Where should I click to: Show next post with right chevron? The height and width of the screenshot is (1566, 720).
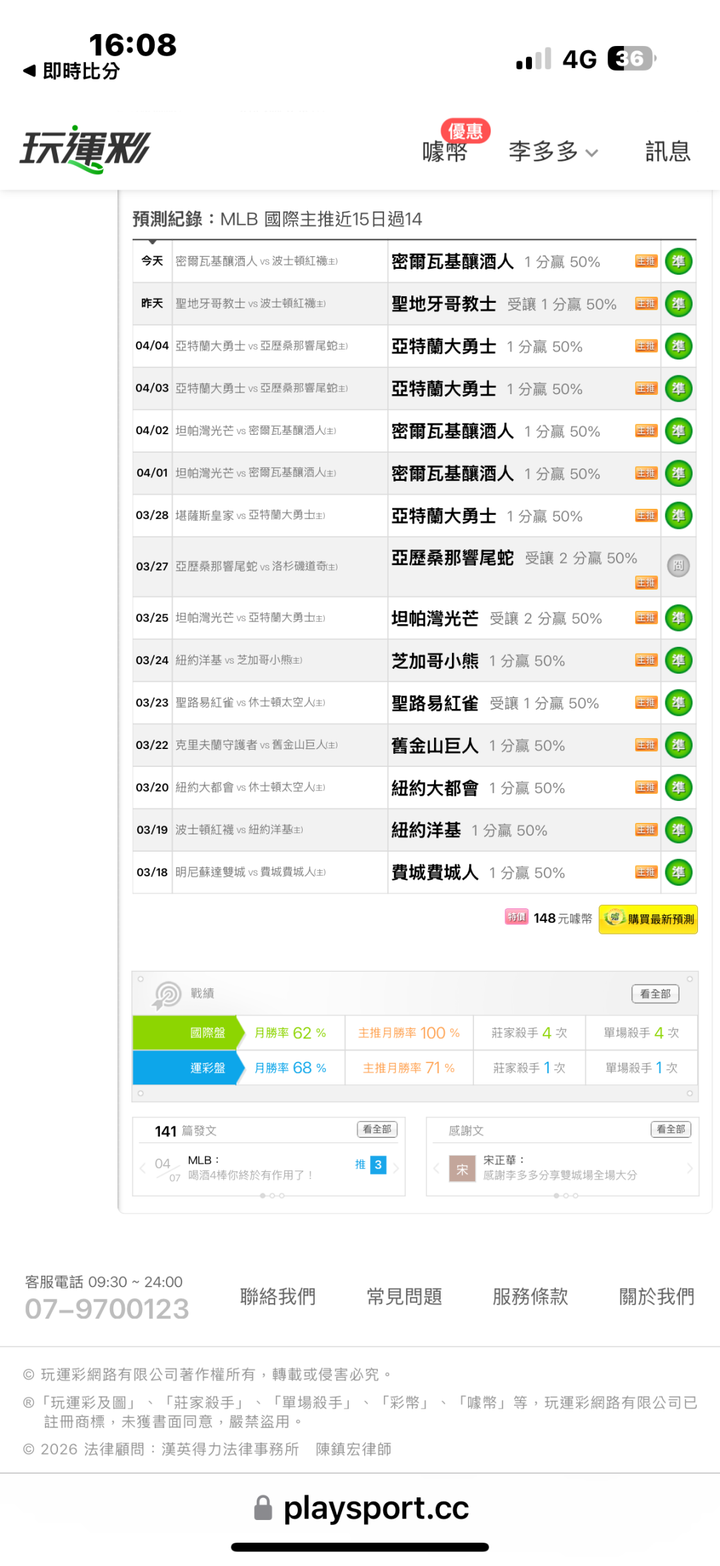pos(396,1168)
